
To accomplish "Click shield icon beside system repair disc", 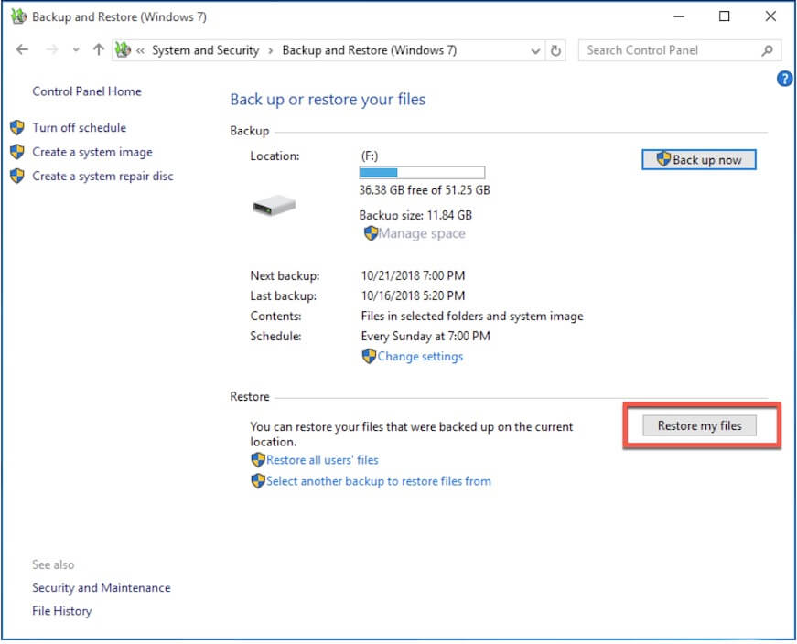I will [x=17, y=176].
